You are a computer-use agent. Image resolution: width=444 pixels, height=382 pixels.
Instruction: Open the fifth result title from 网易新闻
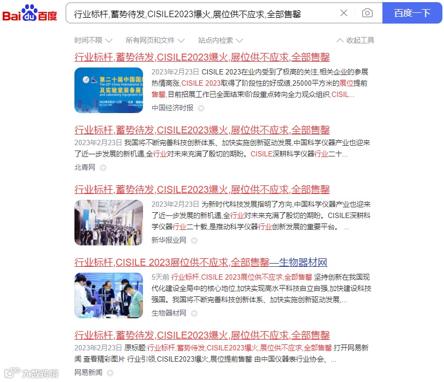(202, 335)
